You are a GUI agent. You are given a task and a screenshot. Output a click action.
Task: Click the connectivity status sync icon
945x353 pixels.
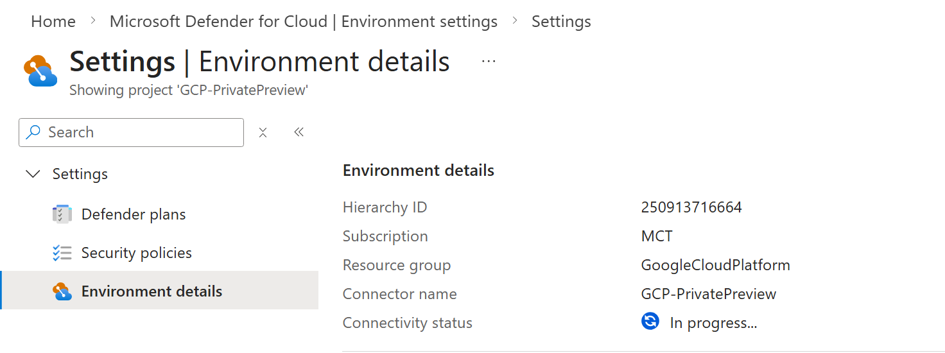pos(650,322)
